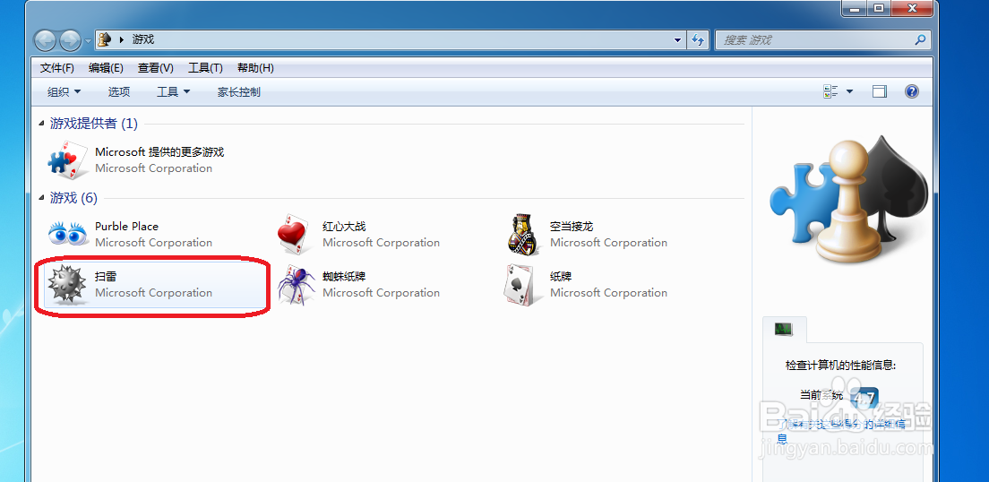
Task: Open the 文件(F) menu
Action: click(56, 67)
